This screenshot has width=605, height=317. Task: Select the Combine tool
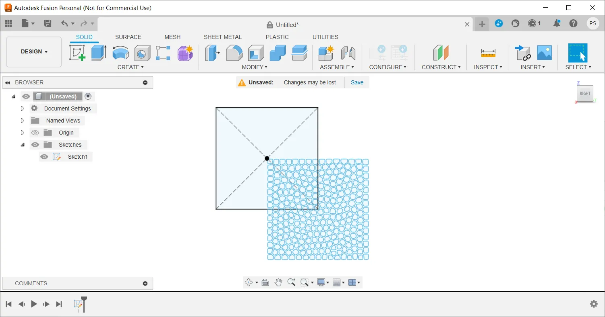click(x=278, y=53)
